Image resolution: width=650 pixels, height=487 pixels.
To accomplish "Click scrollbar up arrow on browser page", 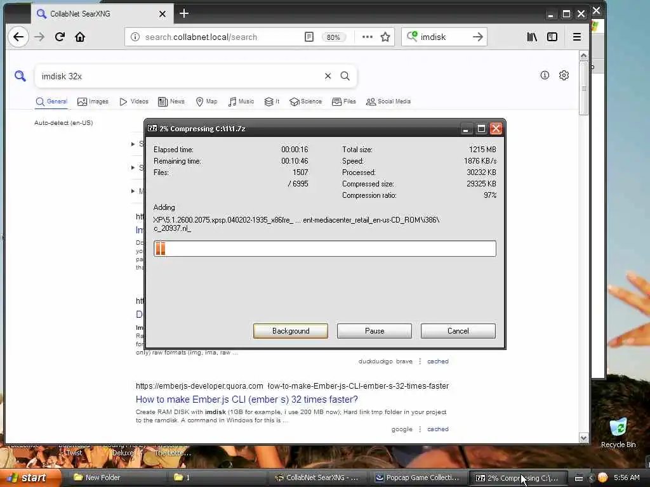I will (x=584, y=56).
